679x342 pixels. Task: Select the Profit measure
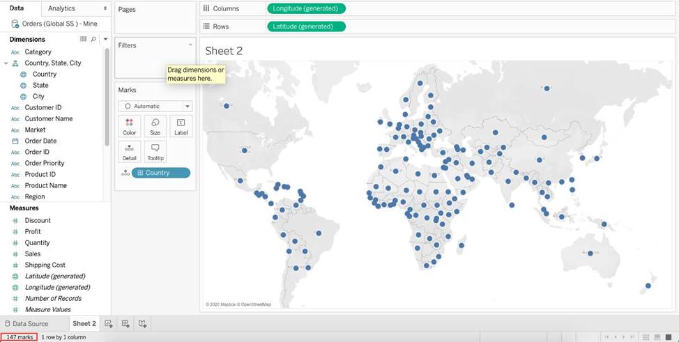(x=33, y=231)
